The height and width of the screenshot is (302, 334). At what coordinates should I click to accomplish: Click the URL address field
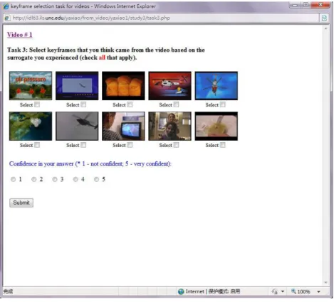click(164, 18)
